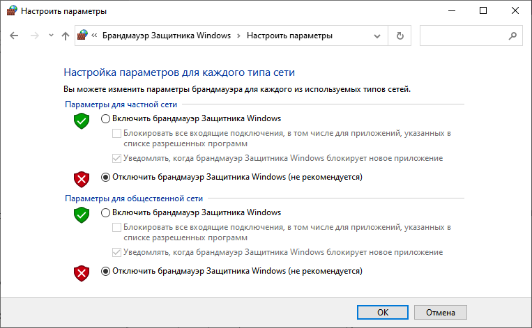The image size is (532, 328).
Task: Click the red shield icon under public network
Action: click(x=82, y=274)
